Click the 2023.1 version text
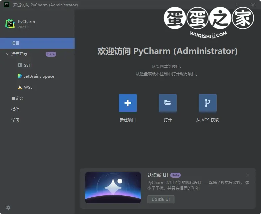 coord(23,27)
